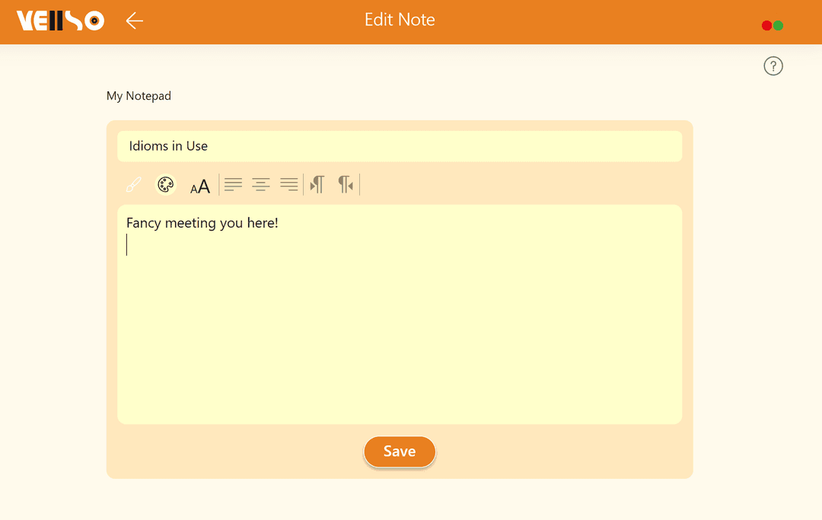The height and width of the screenshot is (520, 822).
Task: Click the word 'Fancy' in the note
Action: coord(143,223)
